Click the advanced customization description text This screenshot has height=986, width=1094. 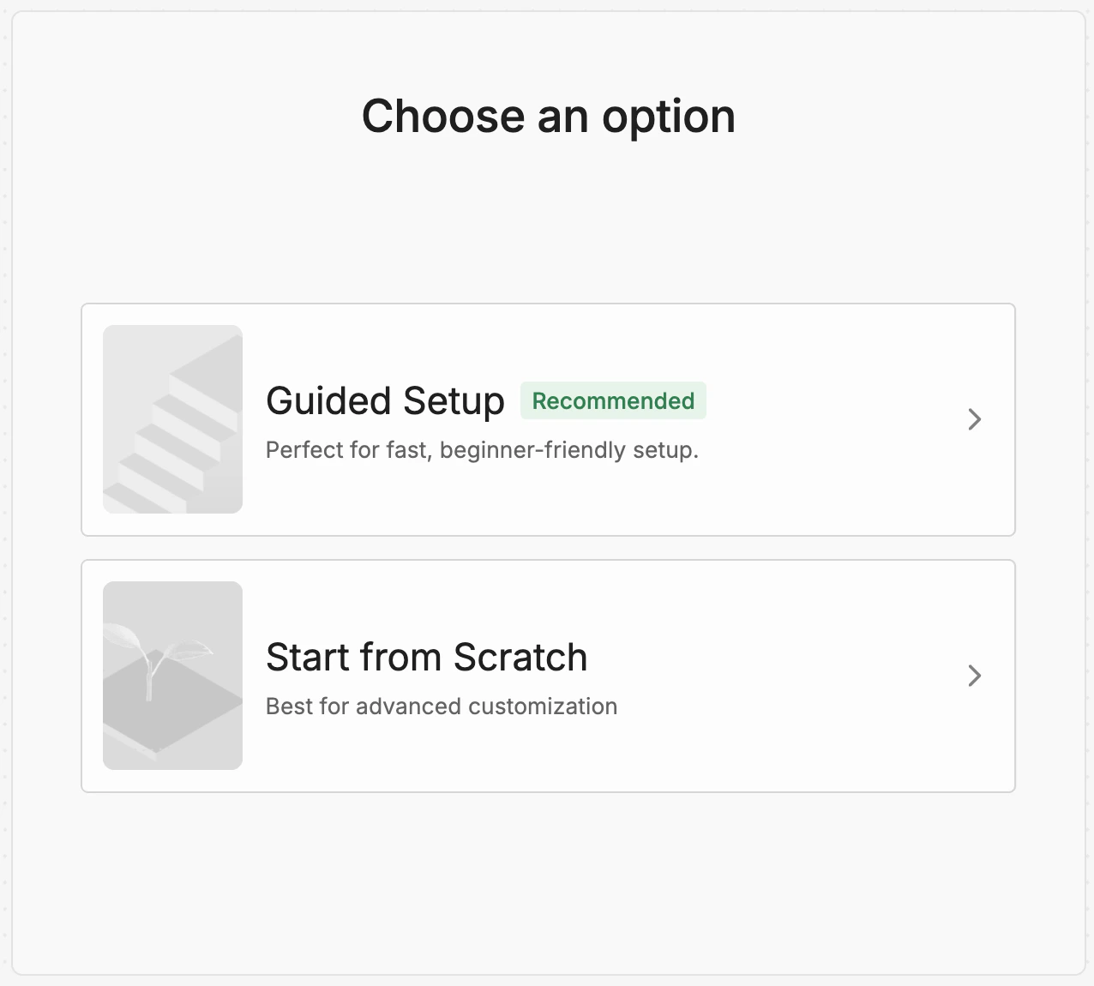442,706
